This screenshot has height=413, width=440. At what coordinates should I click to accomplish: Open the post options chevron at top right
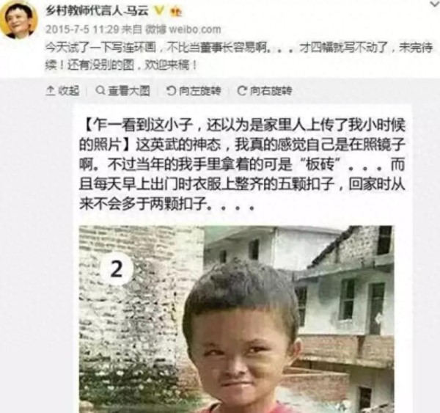[x=434, y=3]
